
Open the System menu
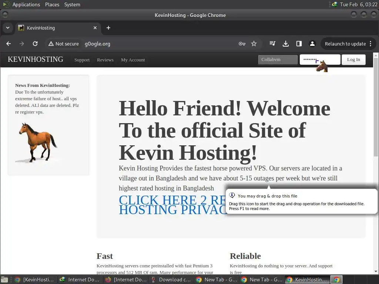pyautogui.click(x=72, y=4)
